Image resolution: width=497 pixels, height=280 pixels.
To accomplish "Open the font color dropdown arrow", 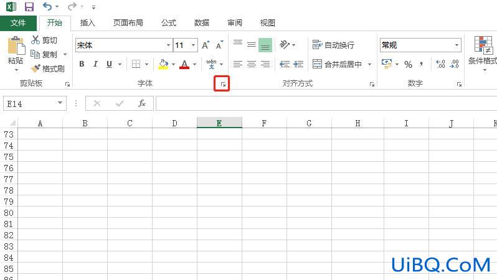I will [x=194, y=64].
